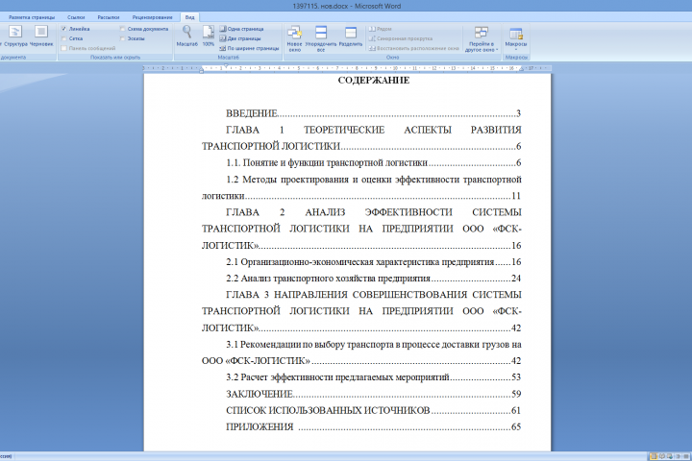Set zoom to 100%
The image size is (692, 461).
209,36
